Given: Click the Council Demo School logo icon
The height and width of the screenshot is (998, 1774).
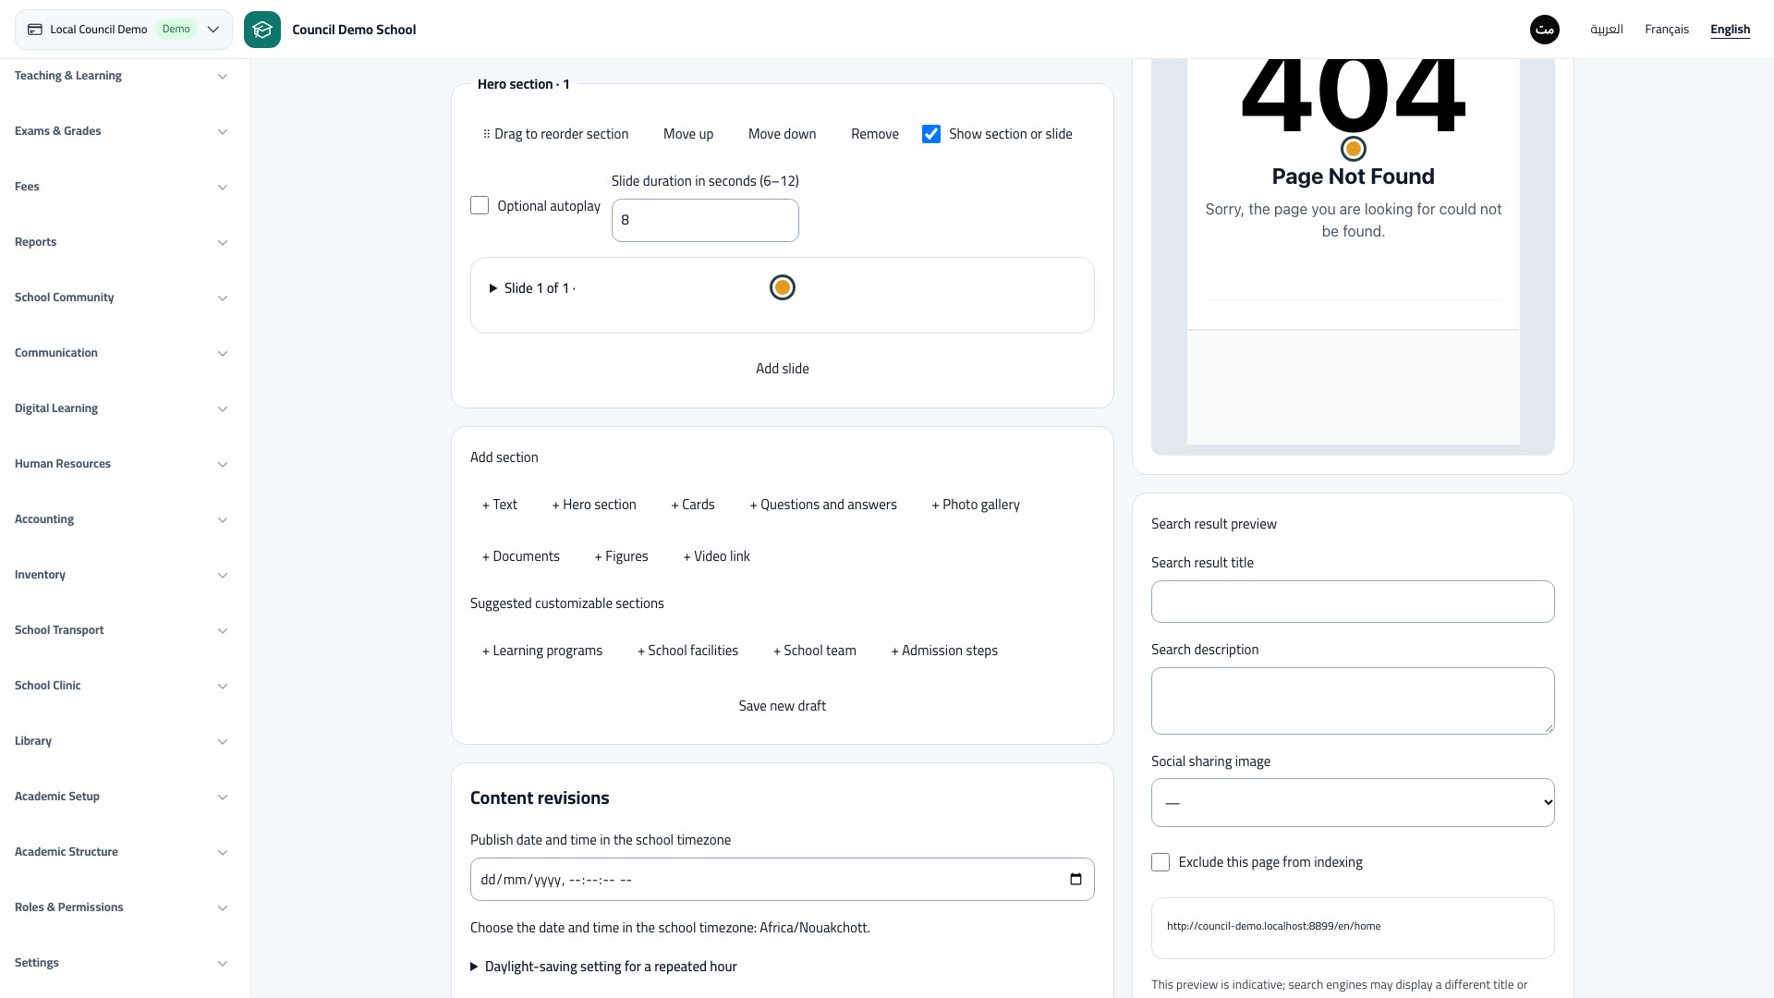Looking at the screenshot, I should click(262, 30).
